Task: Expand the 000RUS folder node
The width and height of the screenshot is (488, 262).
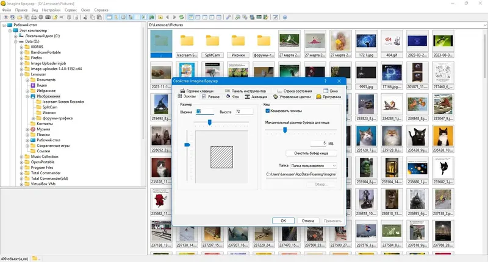Action: coord(21,47)
